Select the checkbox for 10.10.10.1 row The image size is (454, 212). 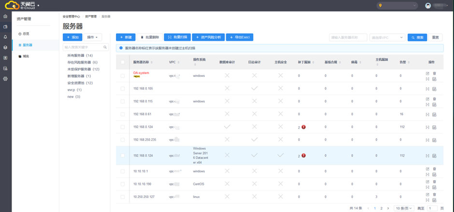click(123, 171)
